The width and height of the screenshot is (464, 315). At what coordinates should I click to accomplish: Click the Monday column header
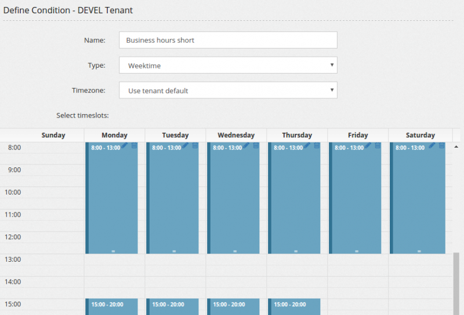114,135
